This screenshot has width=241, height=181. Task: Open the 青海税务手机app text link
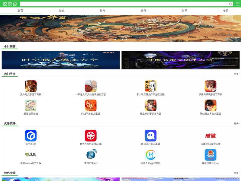210,163
